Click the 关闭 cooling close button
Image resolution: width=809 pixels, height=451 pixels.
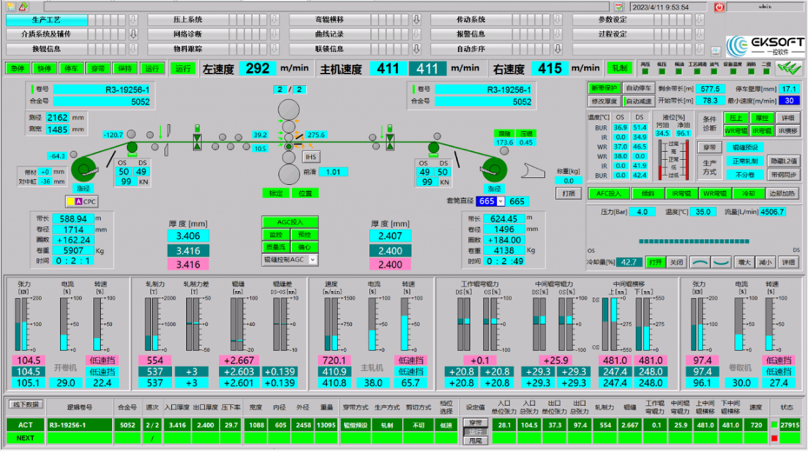click(x=676, y=262)
